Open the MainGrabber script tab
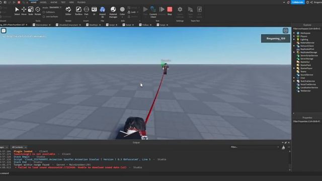This screenshot has width=322, height=181. [42, 25]
